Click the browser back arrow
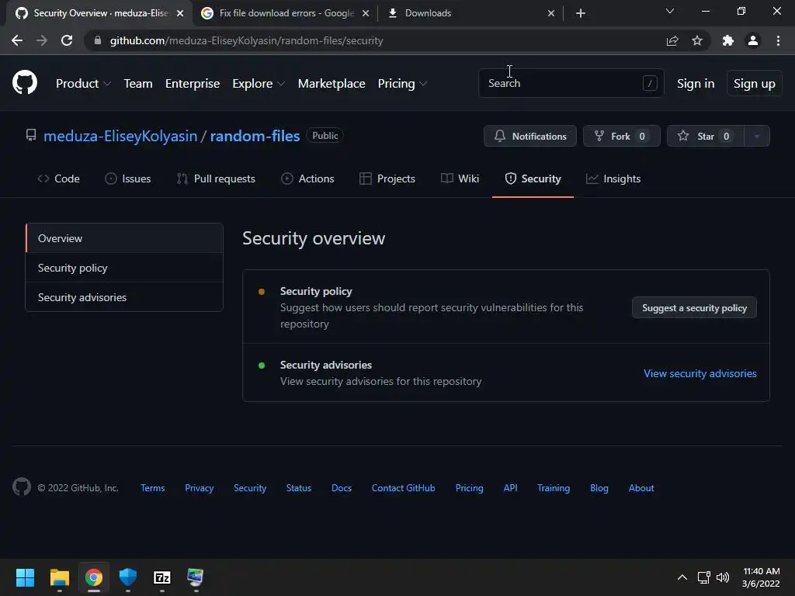This screenshot has height=596, width=795. pos(17,40)
